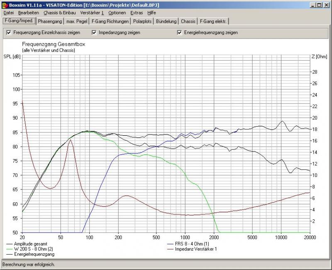Disable Energiefrequenzgang zeigen checkbox
This screenshot has width=332, height=270.
click(x=180, y=32)
